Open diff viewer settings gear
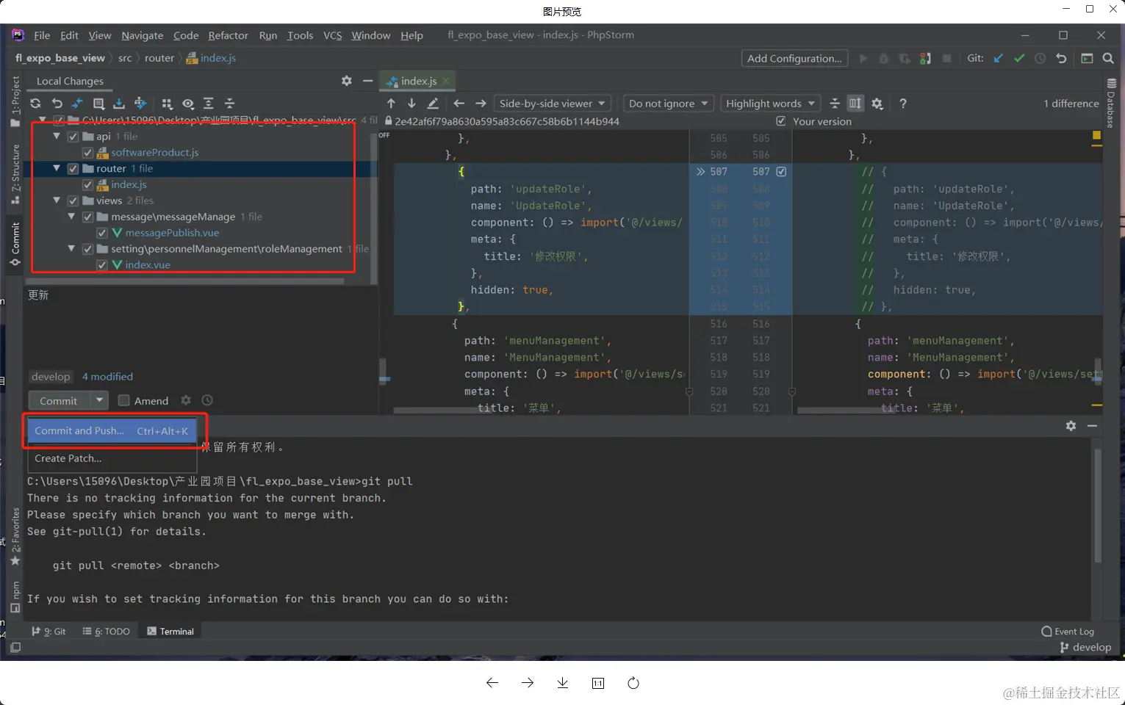 pyautogui.click(x=877, y=104)
